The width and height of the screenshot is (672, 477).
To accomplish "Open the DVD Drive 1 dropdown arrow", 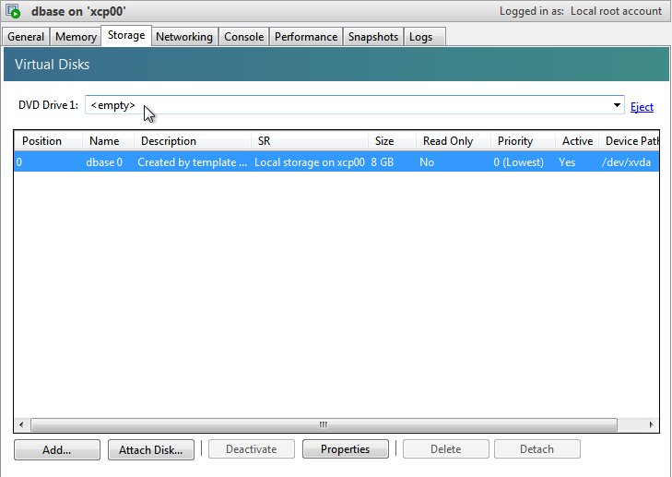I will pos(617,105).
